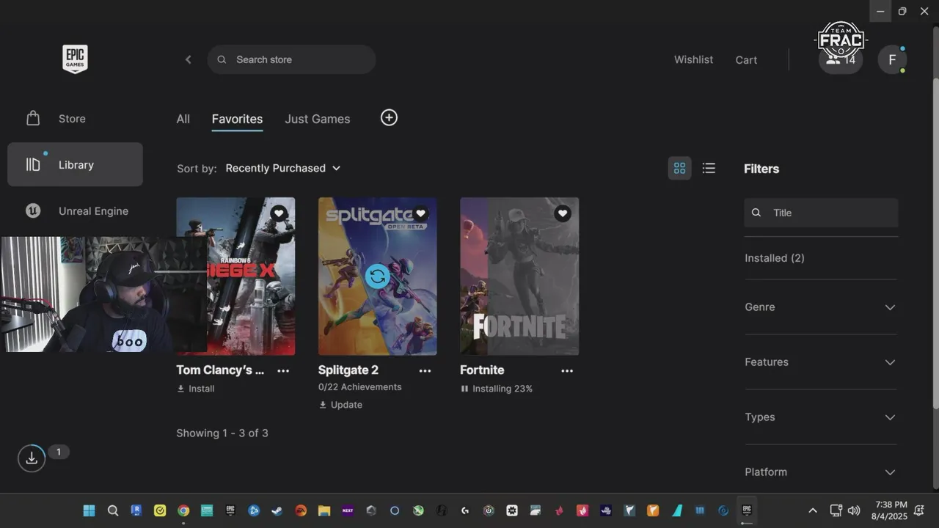Switch to list view
Image resolution: width=939 pixels, height=528 pixels.
[709, 168]
